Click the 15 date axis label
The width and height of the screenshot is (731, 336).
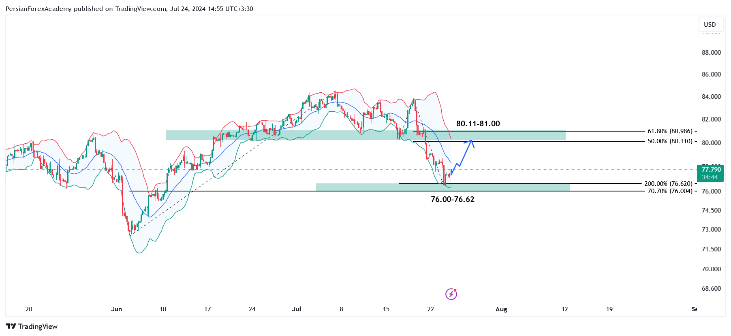386,309
